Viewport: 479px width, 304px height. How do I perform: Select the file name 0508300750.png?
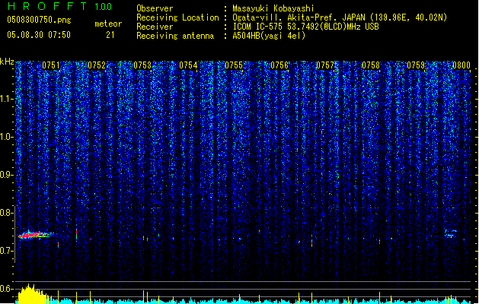[x=39, y=20]
